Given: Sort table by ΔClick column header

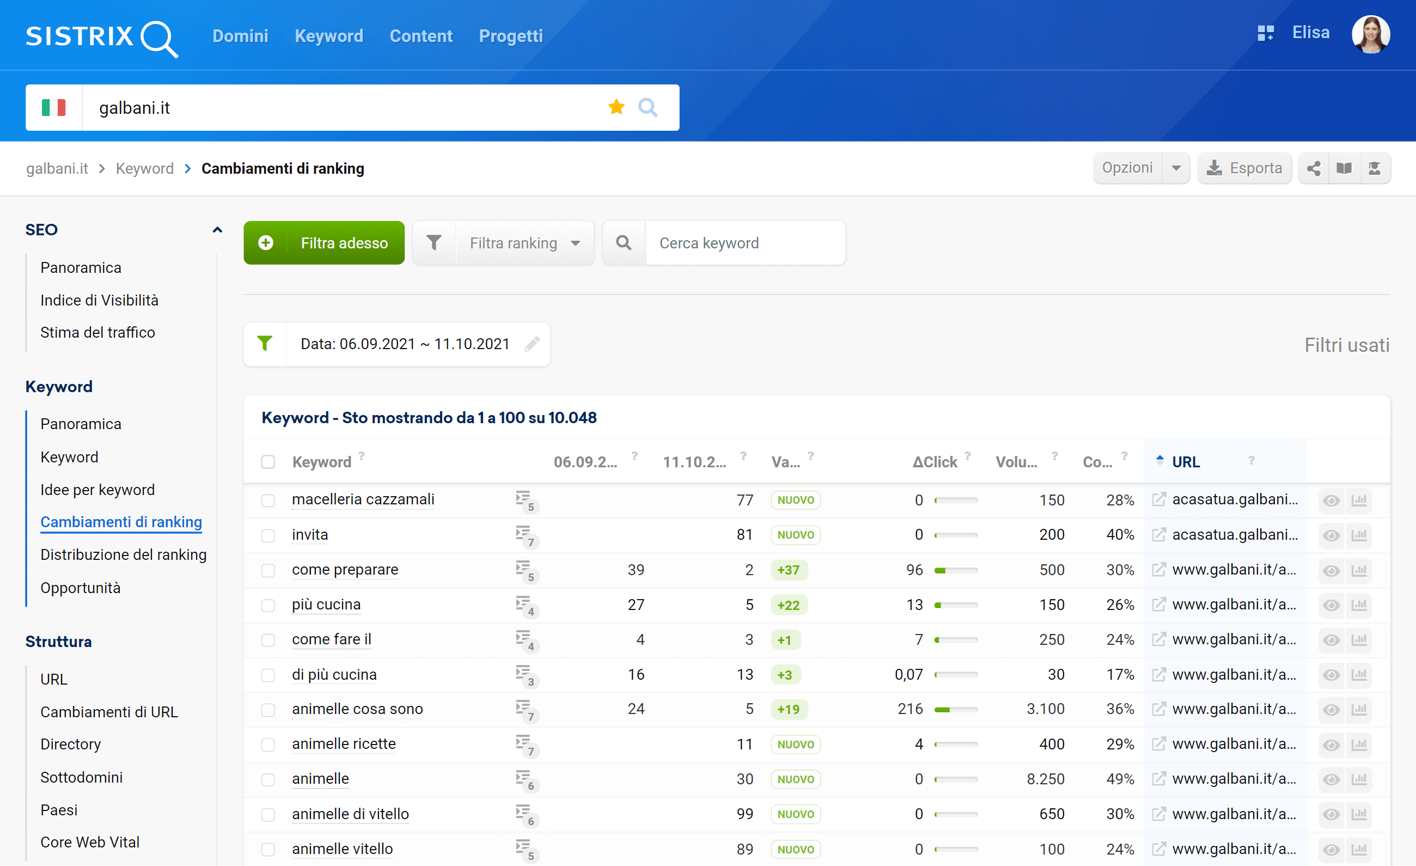Looking at the screenshot, I should pyautogui.click(x=935, y=461).
